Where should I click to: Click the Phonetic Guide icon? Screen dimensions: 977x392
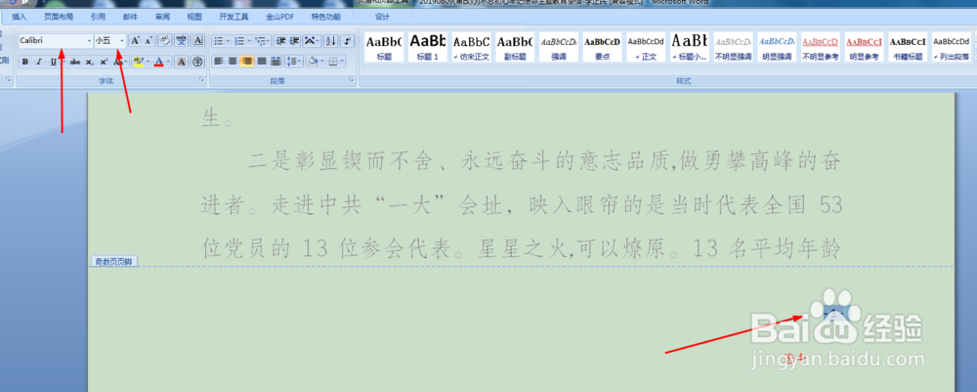[182, 41]
